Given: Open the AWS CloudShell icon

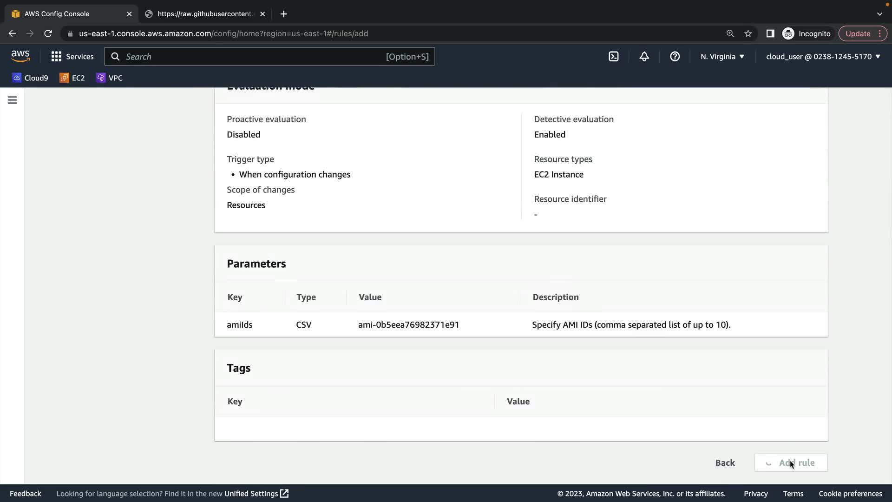Looking at the screenshot, I should click(x=613, y=57).
